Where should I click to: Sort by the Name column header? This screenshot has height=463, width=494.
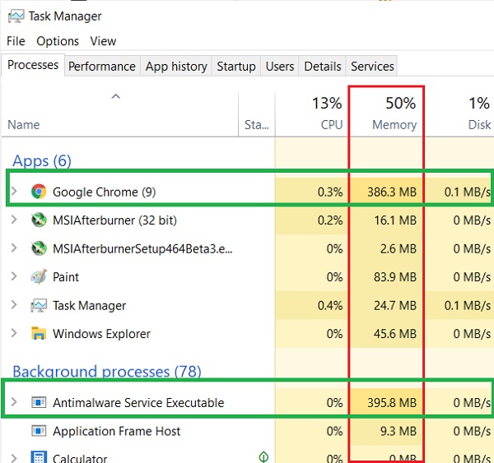pyautogui.click(x=24, y=125)
